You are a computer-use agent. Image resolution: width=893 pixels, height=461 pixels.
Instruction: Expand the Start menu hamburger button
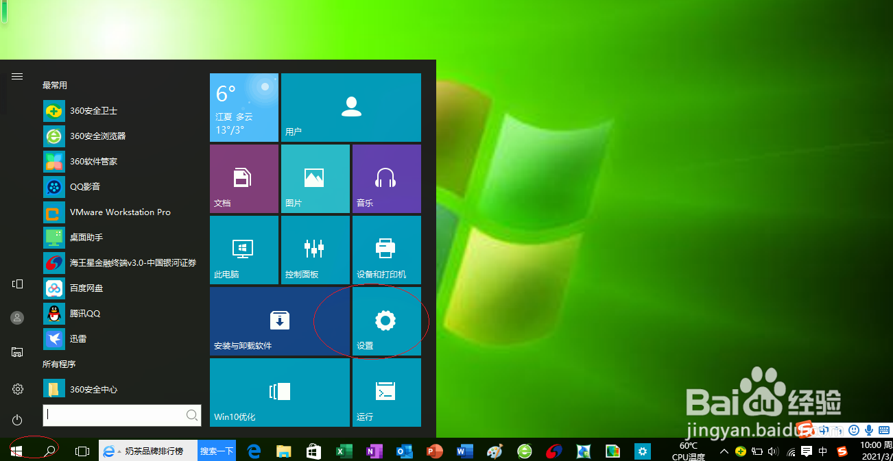click(17, 76)
